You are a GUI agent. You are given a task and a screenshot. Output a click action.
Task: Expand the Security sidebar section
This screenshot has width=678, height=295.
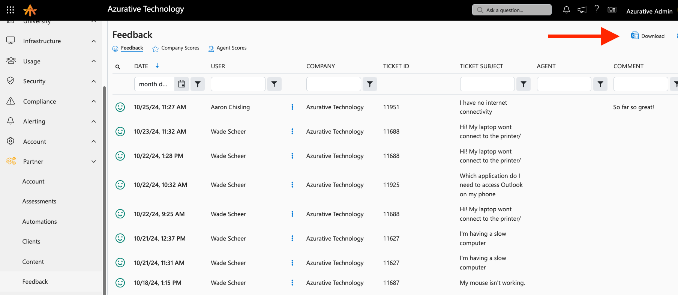(94, 81)
